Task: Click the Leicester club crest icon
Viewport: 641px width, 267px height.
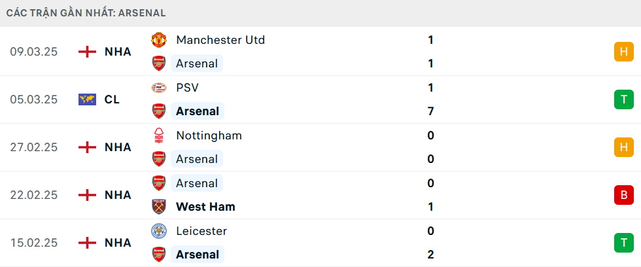Action: tap(158, 231)
